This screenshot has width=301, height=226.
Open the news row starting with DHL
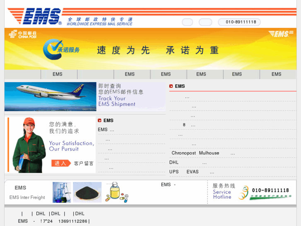coord(233,163)
